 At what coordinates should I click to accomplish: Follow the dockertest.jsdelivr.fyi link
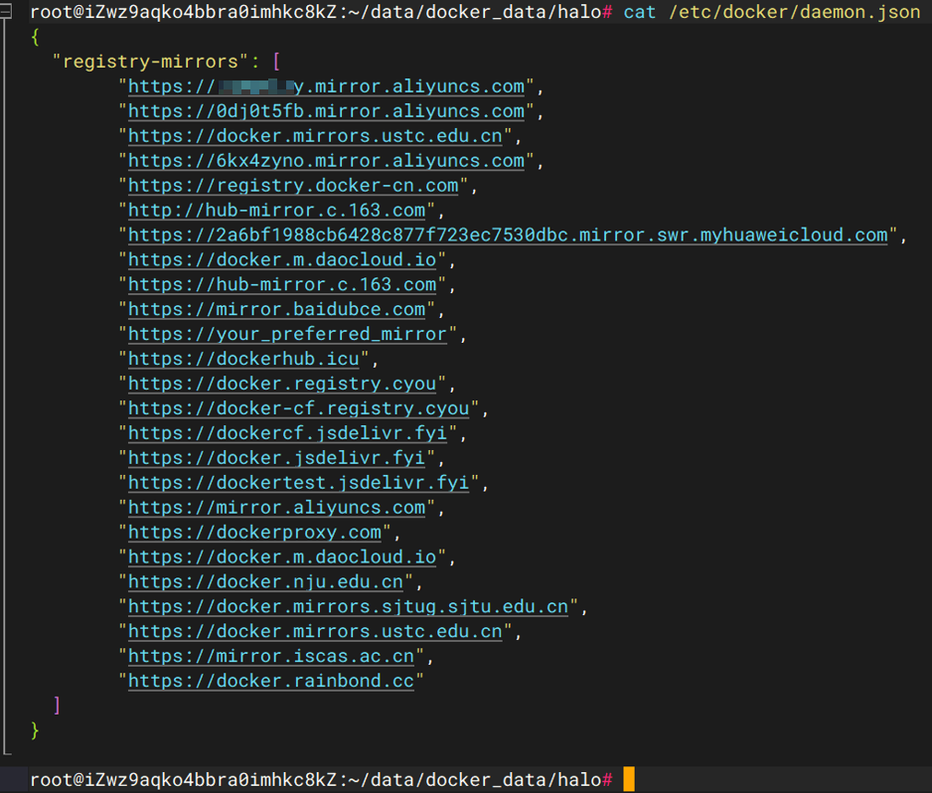tap(298, 483)
